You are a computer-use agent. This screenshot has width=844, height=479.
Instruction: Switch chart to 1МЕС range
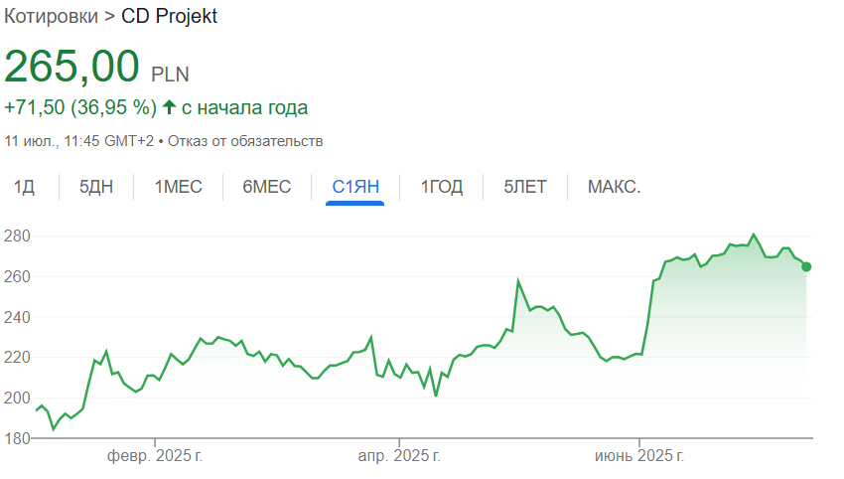point(178,187)
